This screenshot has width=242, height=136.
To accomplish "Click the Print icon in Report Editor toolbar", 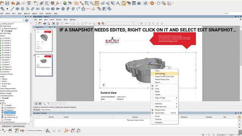I will point(45,23).
